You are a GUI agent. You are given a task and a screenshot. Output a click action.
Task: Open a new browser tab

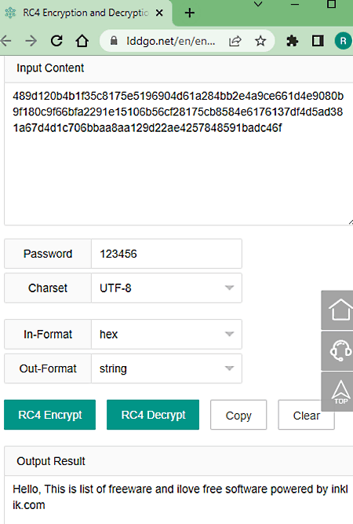point(190,13)
